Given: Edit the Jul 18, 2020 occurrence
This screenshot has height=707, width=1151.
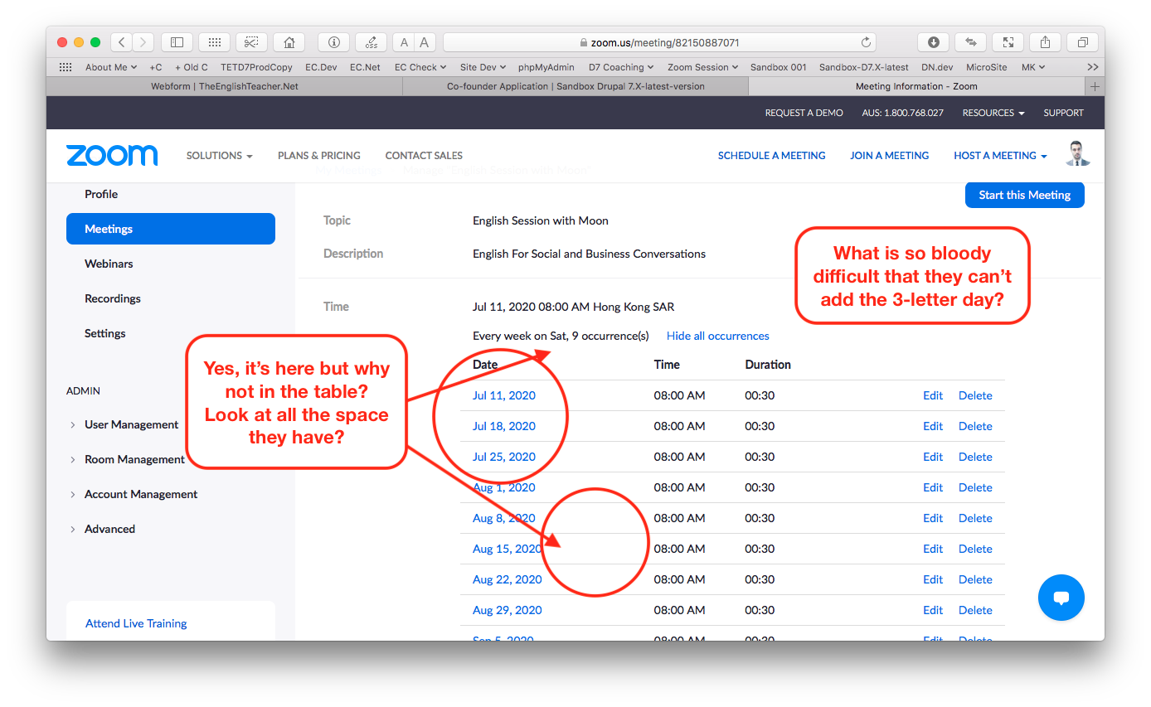Looking at the screenshot, I should (932, 426).
